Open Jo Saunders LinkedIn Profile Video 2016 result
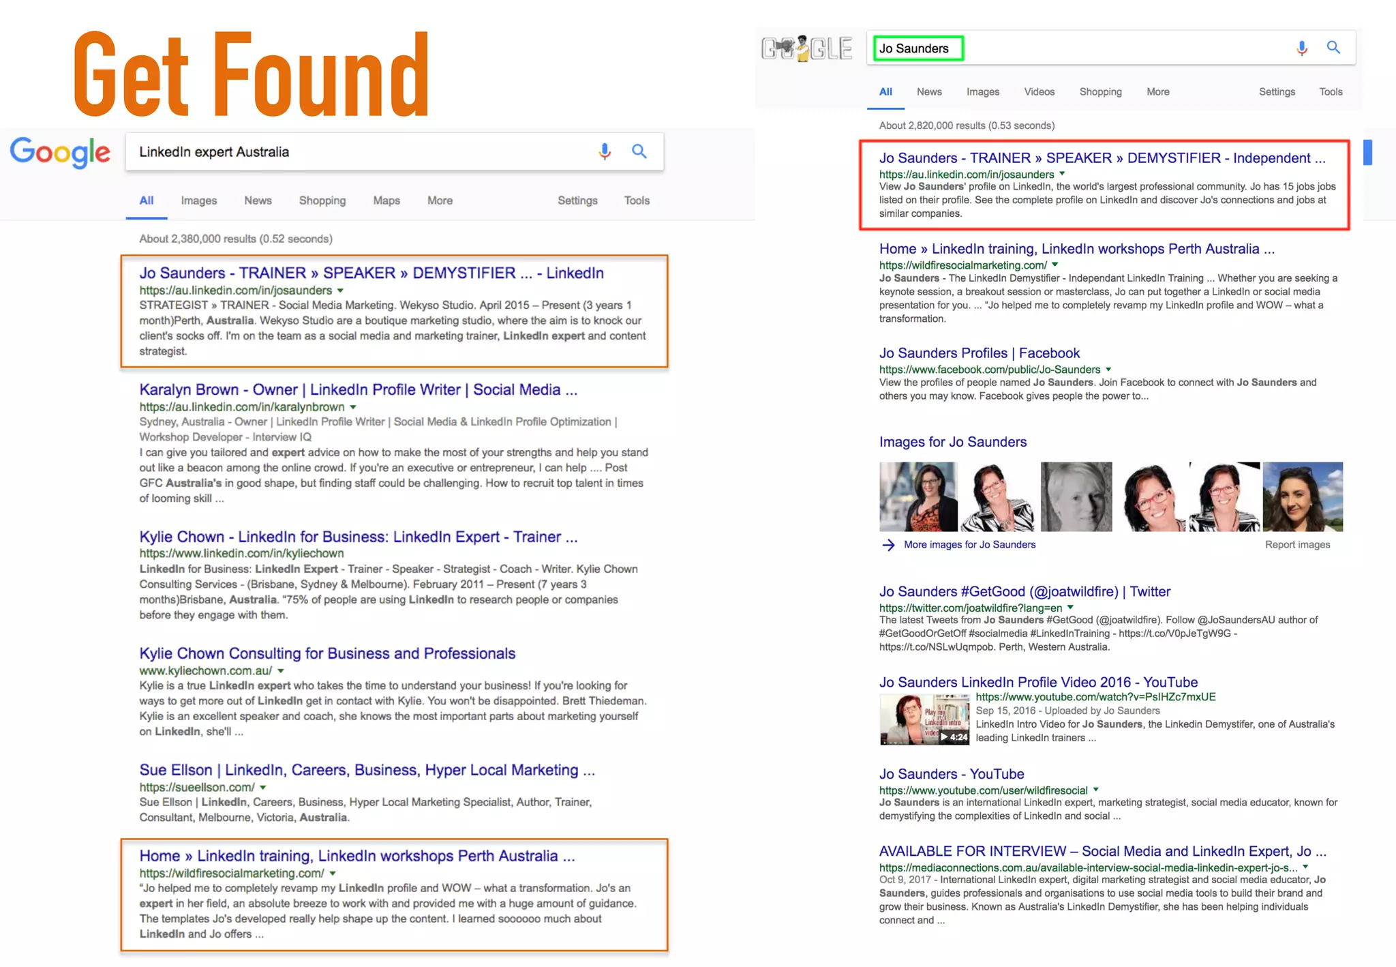This screenshot has height=967, width=1396. pos(1038,683)
